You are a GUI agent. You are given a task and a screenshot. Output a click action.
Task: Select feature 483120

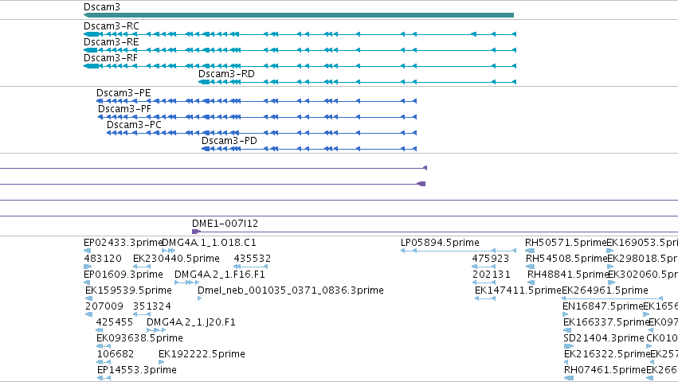tap(103, 259)
